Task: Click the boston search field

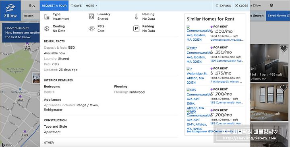Action: click(31, 16)
